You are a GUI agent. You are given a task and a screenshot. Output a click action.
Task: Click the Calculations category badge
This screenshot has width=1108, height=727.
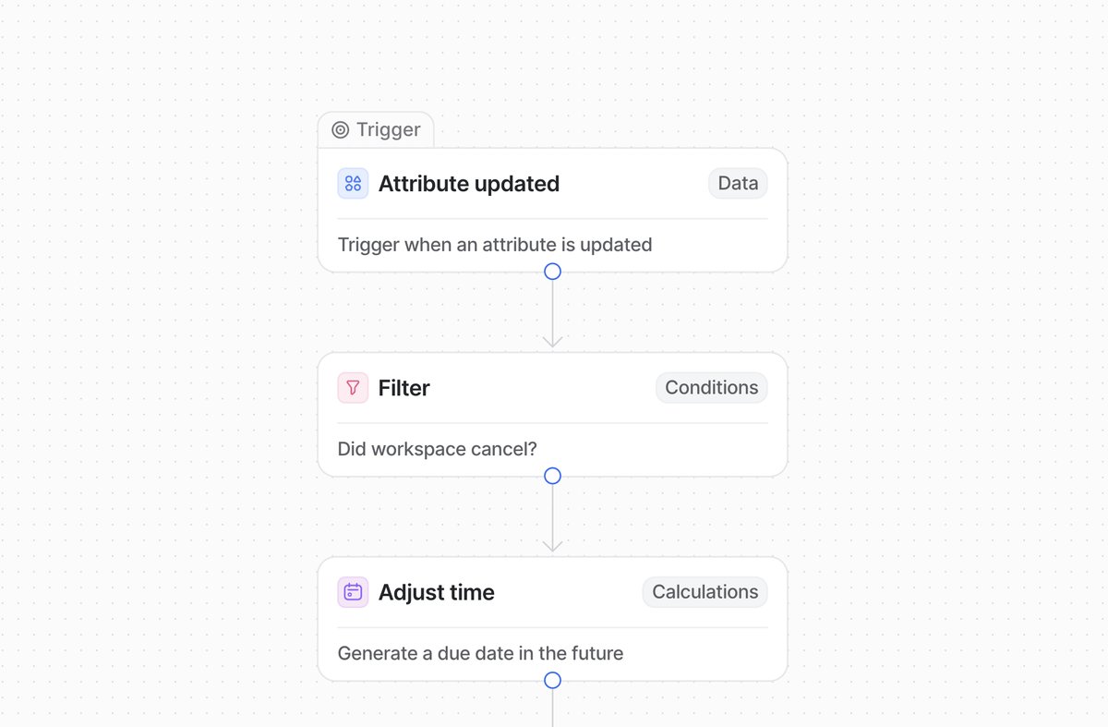coord(705,592)
